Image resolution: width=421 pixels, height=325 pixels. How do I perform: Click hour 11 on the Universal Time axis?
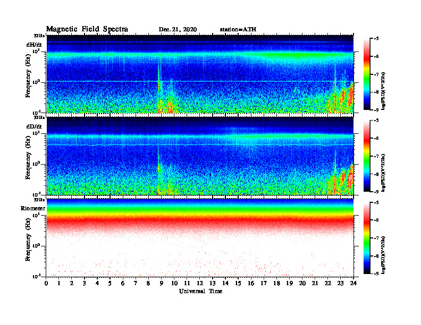point(187,283)
